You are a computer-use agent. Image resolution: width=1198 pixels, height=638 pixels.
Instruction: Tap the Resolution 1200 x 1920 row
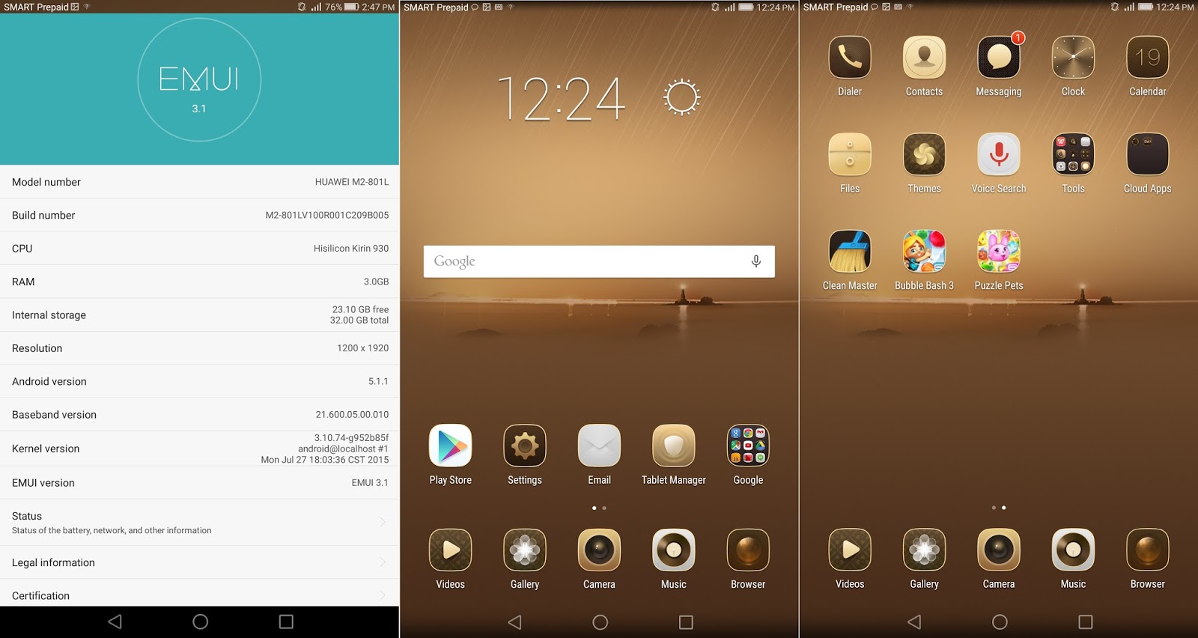click(199, 348)
